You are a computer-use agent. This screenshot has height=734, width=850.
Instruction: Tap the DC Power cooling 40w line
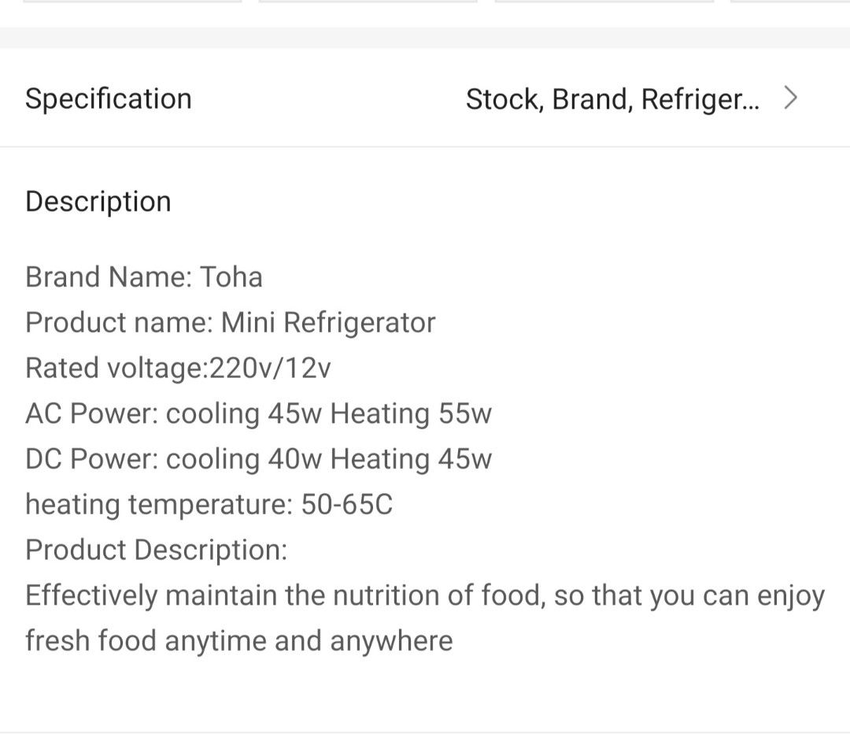(258, 458)
